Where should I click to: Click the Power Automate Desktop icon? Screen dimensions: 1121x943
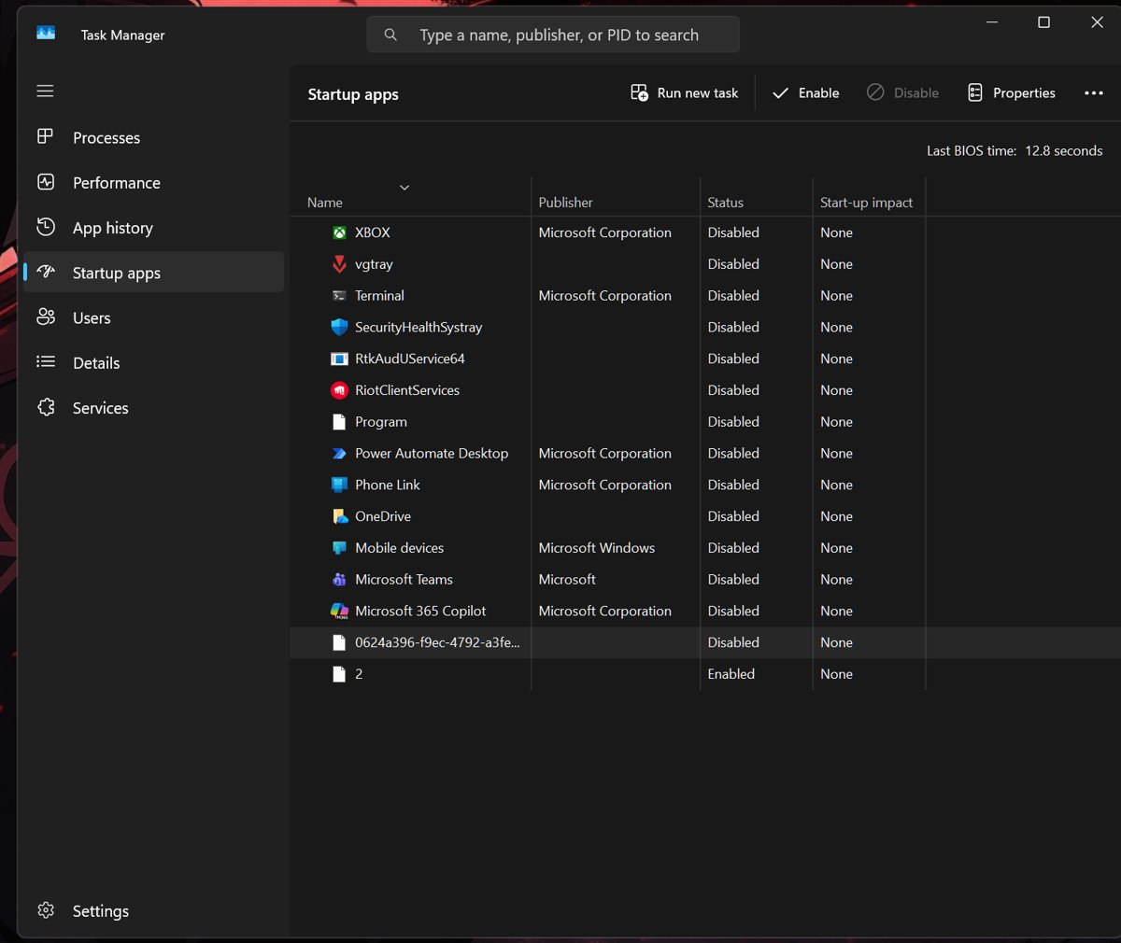tap(339, 453)
